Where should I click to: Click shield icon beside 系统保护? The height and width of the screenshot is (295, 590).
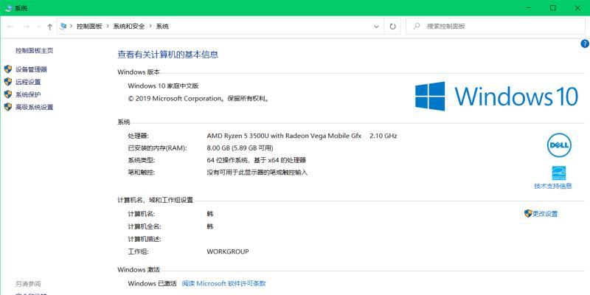(x=8, y=94)
